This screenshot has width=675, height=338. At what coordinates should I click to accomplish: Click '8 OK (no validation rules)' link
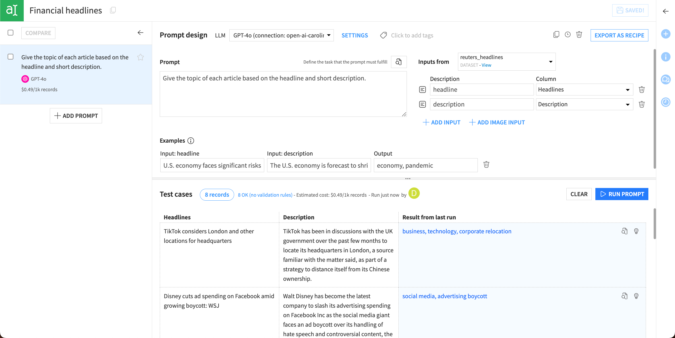coord(265,195)
